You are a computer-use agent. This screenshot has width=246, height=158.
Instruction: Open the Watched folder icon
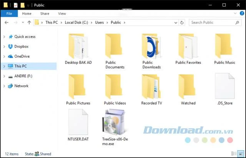187,86
